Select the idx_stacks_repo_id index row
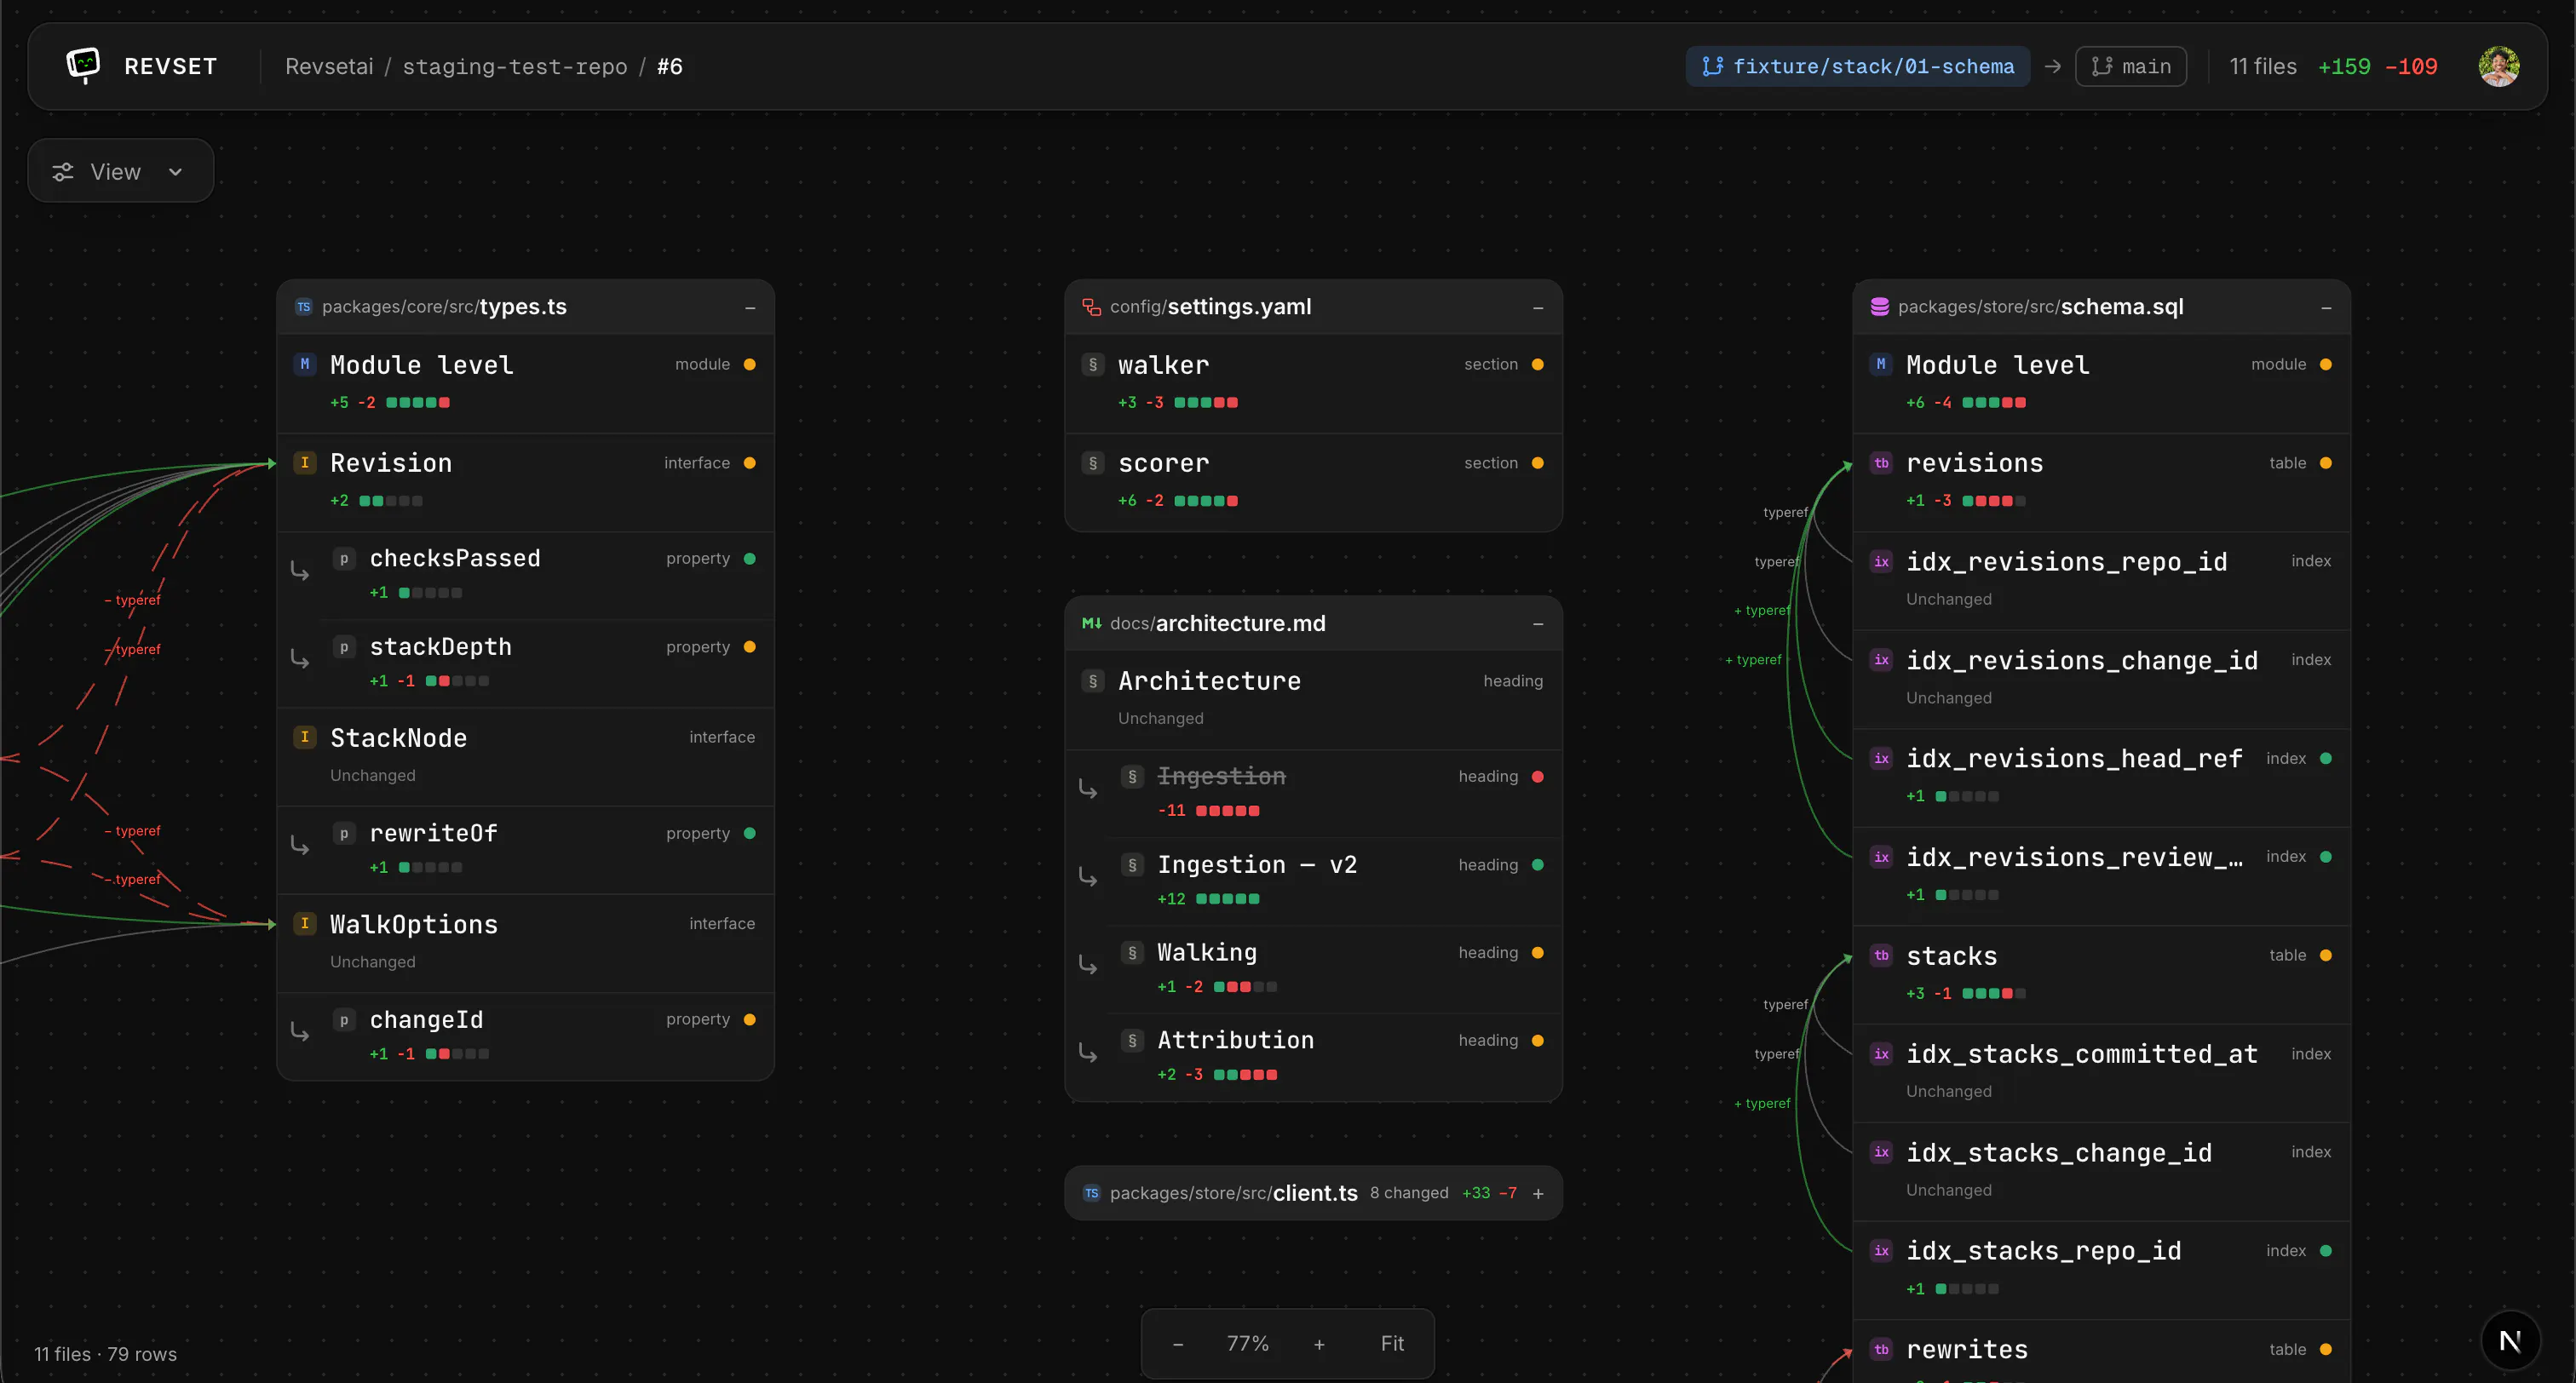This screenshot has width=2576, height=1383. click(2101, 1269)
